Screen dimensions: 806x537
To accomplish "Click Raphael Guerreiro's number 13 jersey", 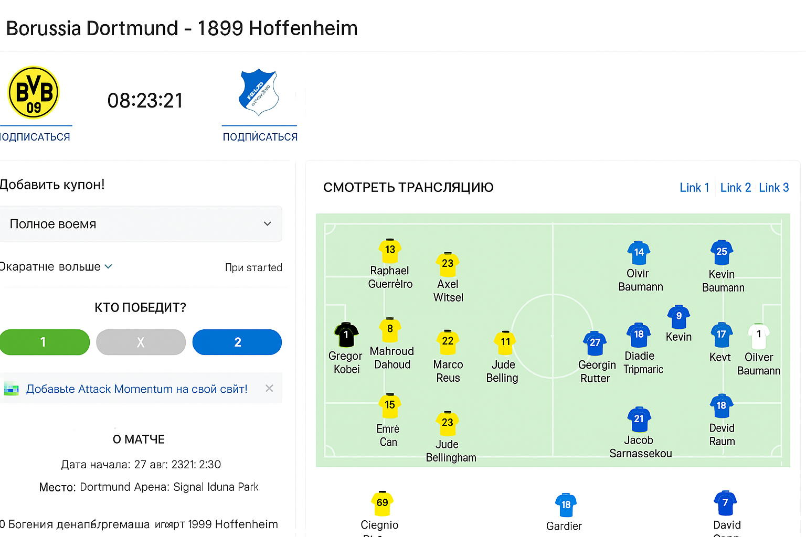I will (x=390, y=251).
